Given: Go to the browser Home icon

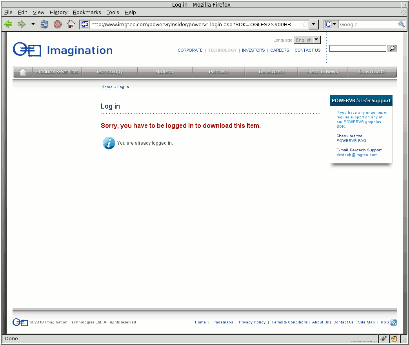Looking at the screenshot, I should pos(71,24).
